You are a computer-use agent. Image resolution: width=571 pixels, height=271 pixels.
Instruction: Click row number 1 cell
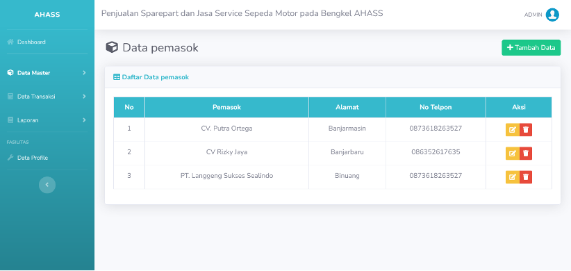pyautogui.click(x=129, y=129)
